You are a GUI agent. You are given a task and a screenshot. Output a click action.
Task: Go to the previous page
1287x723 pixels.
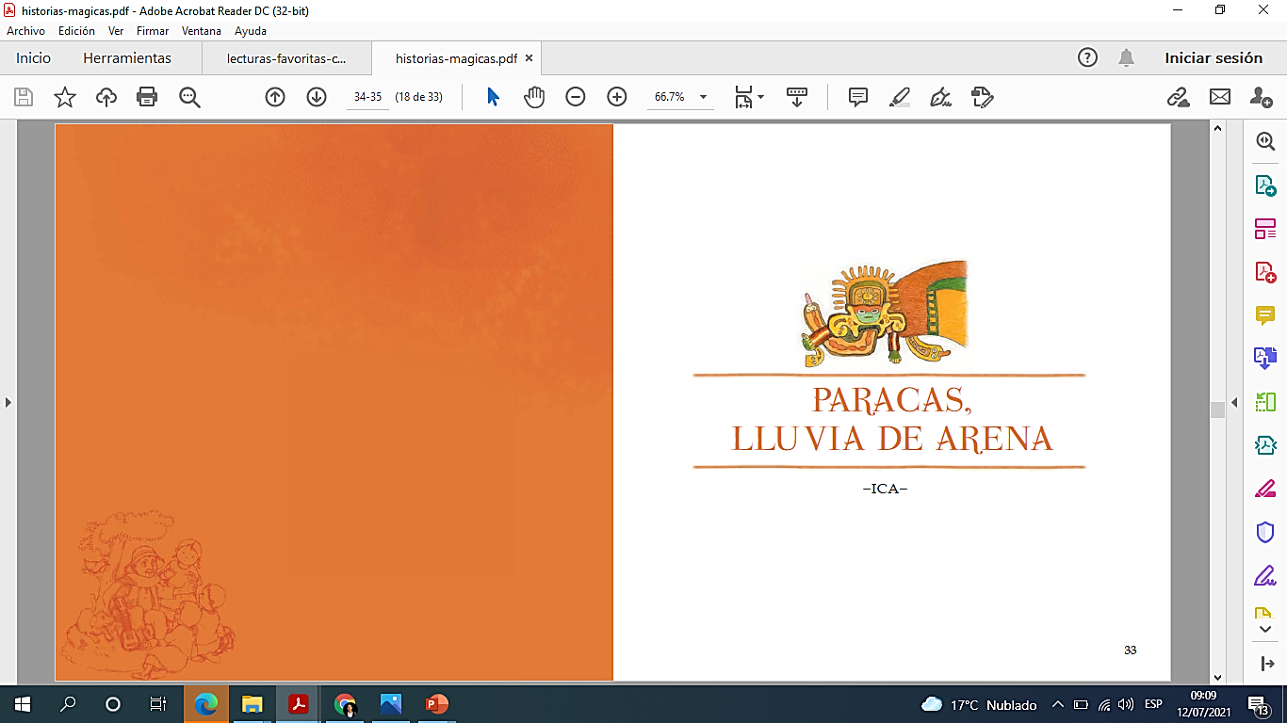pos(275,97)
